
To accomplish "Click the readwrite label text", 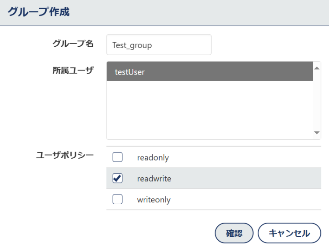I will pos(154,179).
